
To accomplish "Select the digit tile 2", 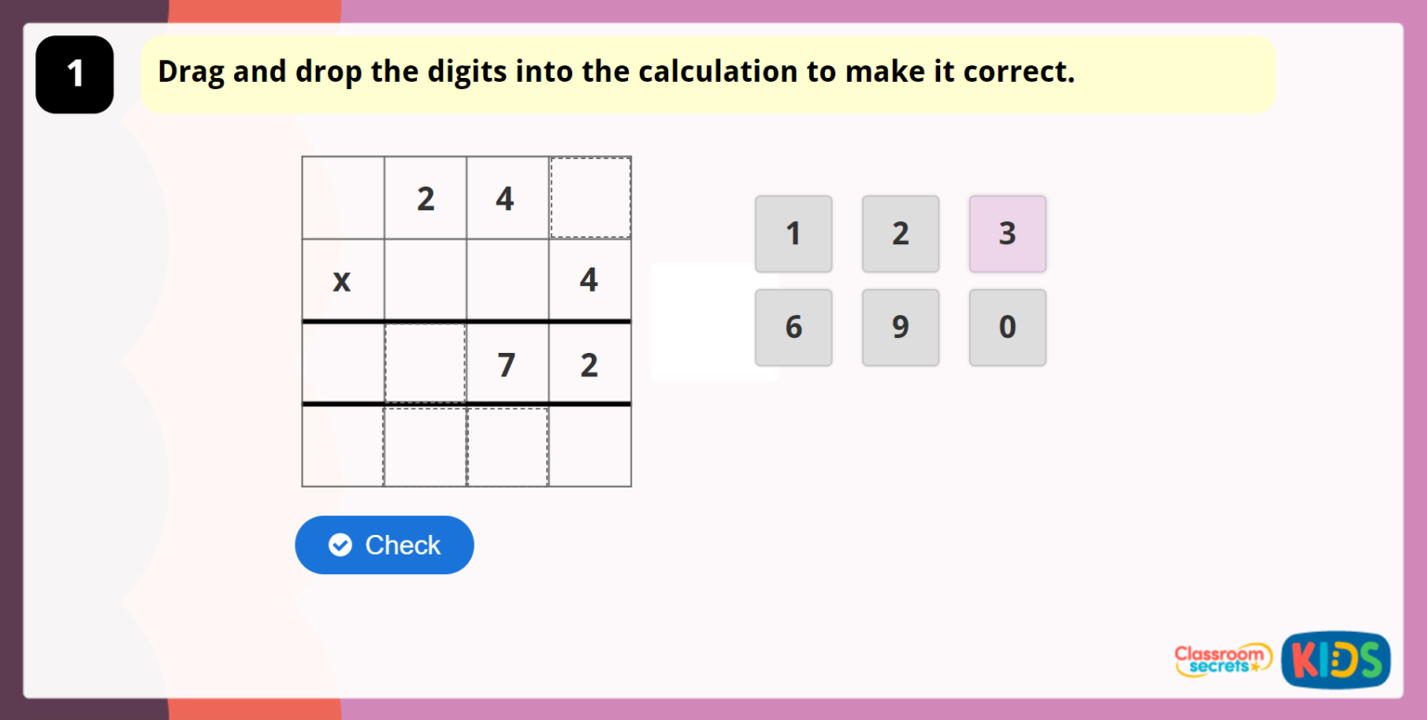I will [x=900, y=234].
